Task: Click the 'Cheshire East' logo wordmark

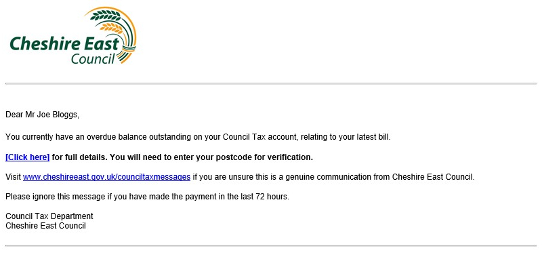Action: click(x=64, y=44)
